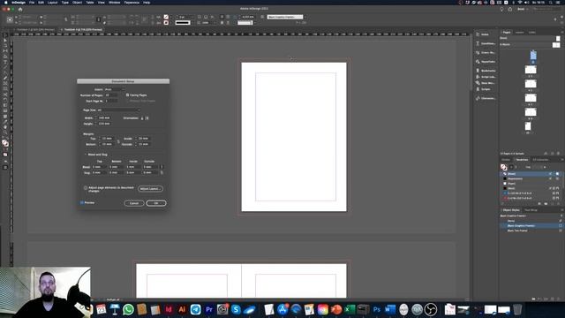565x318 pixels.
Task: Open the Window menu
Action: point(115,3)
